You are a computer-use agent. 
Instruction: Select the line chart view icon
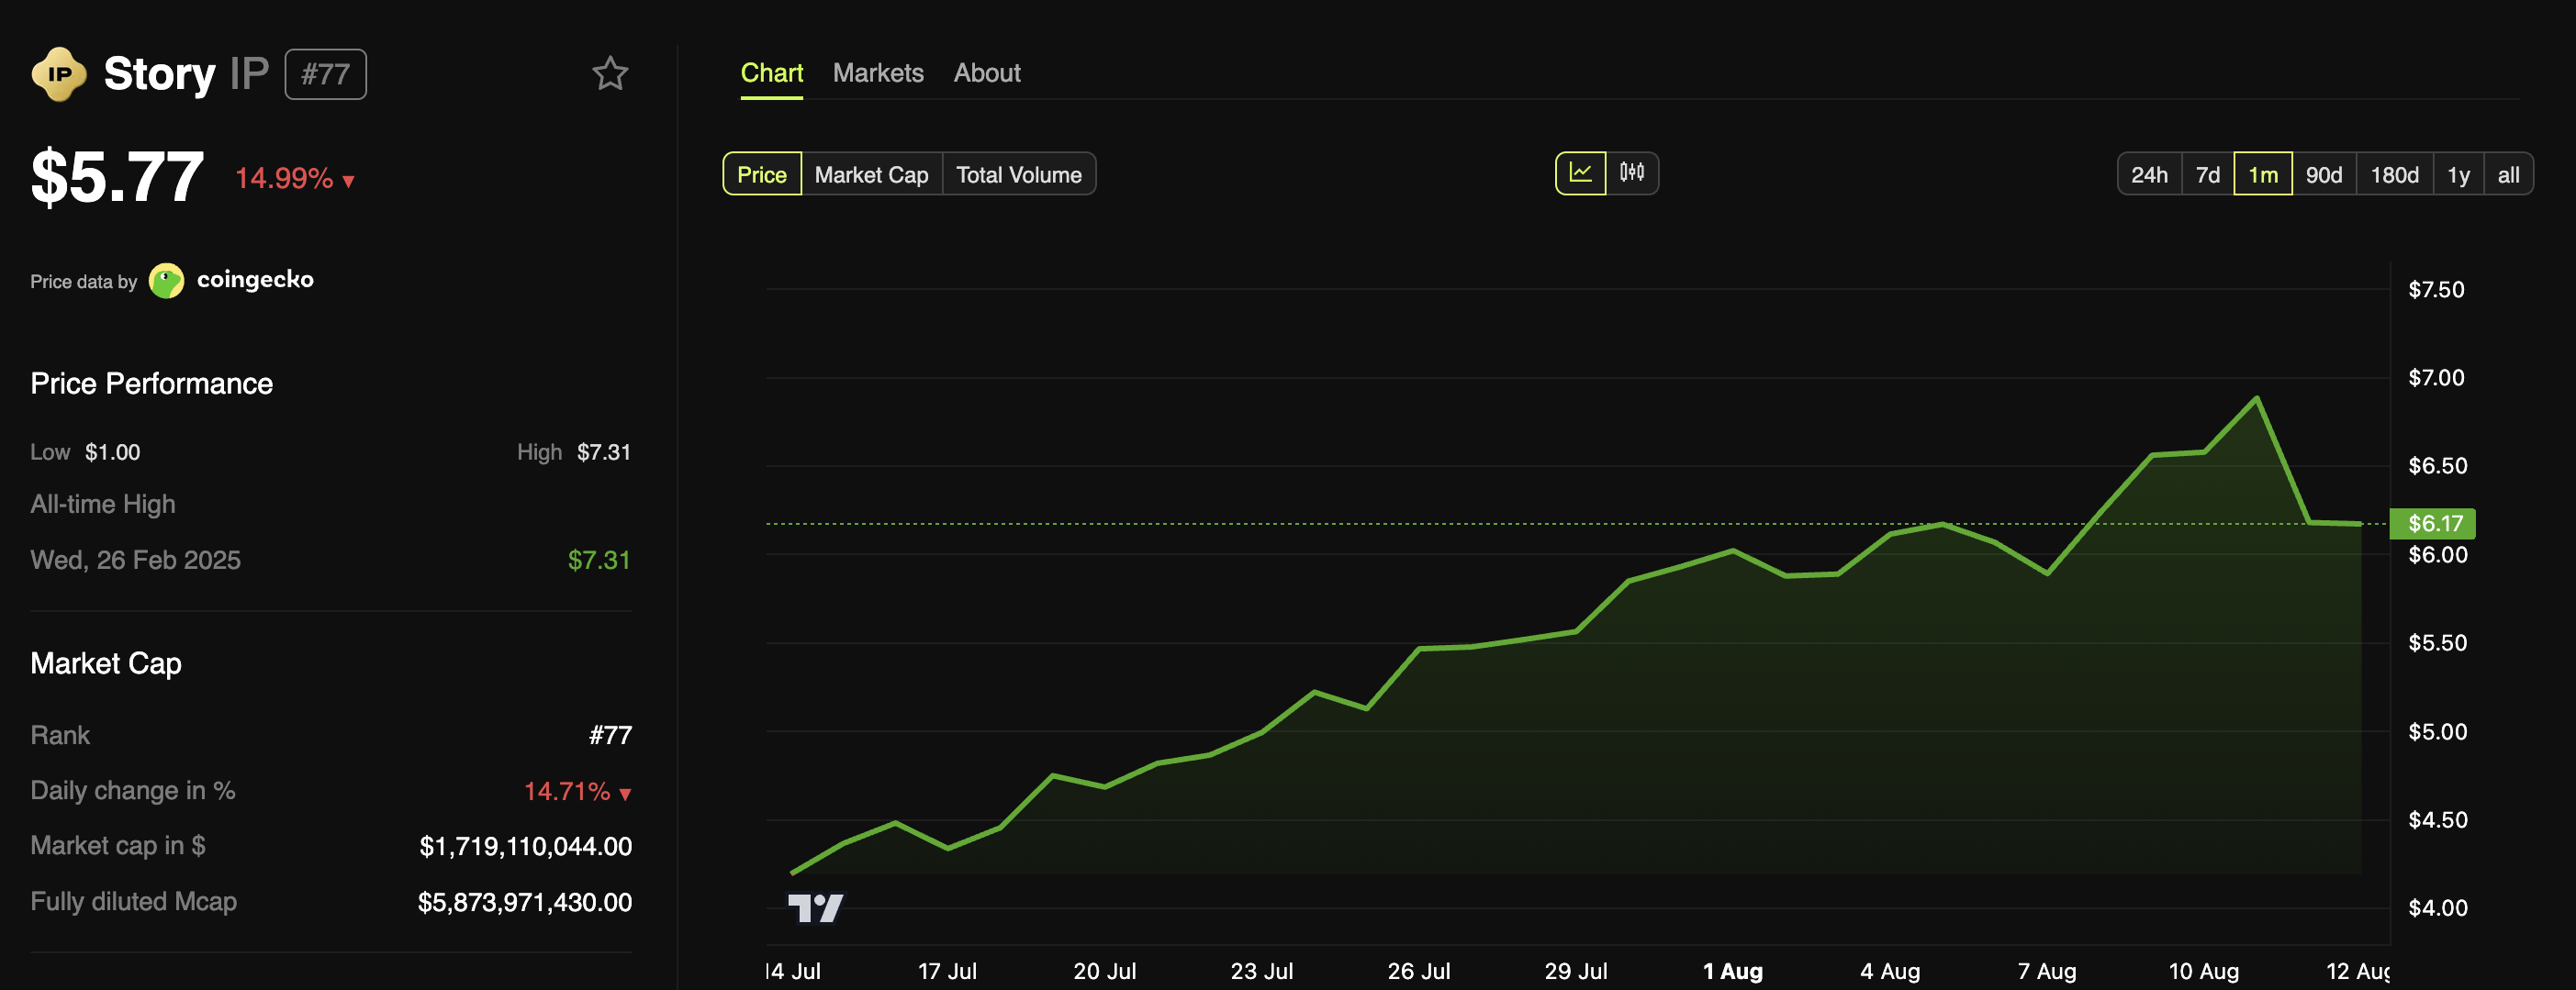(1579, 172)
